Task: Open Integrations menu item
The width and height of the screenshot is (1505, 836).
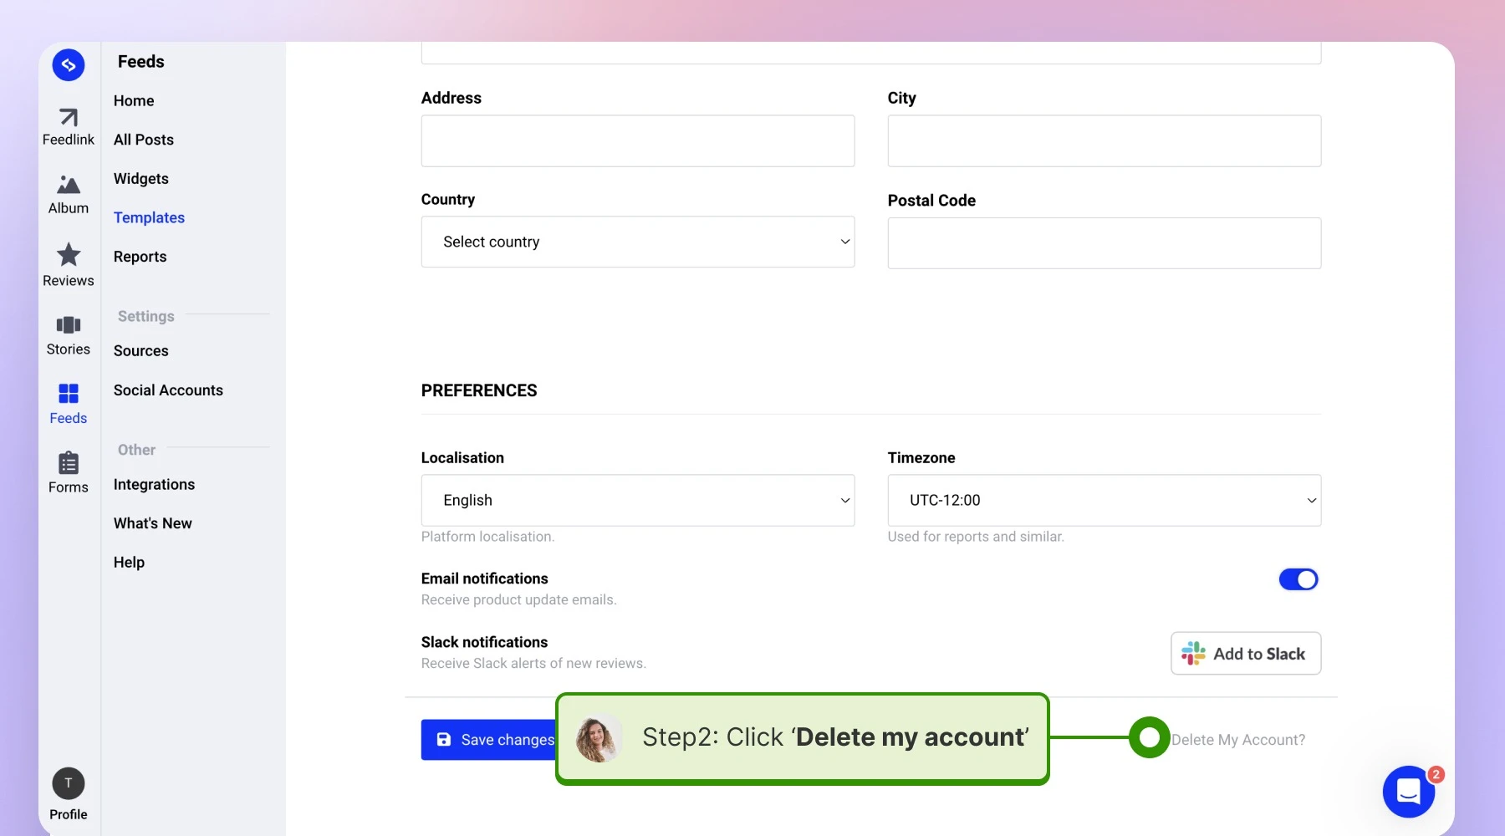Action: (154, 485)
